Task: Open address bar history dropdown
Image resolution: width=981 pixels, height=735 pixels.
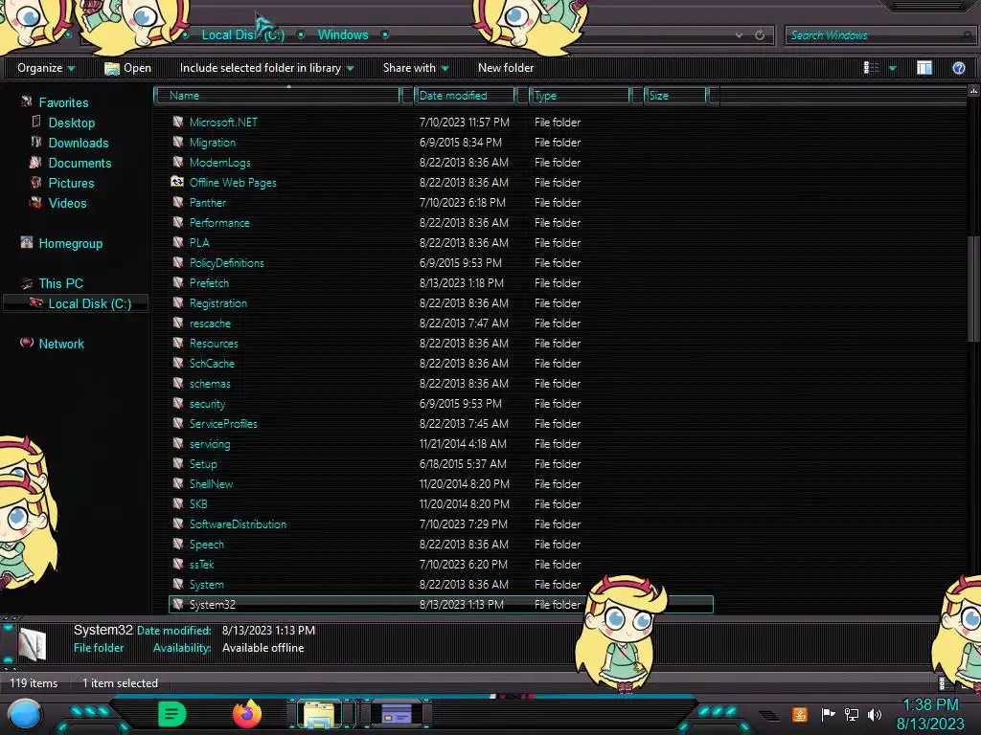Action: coord(739,35)
